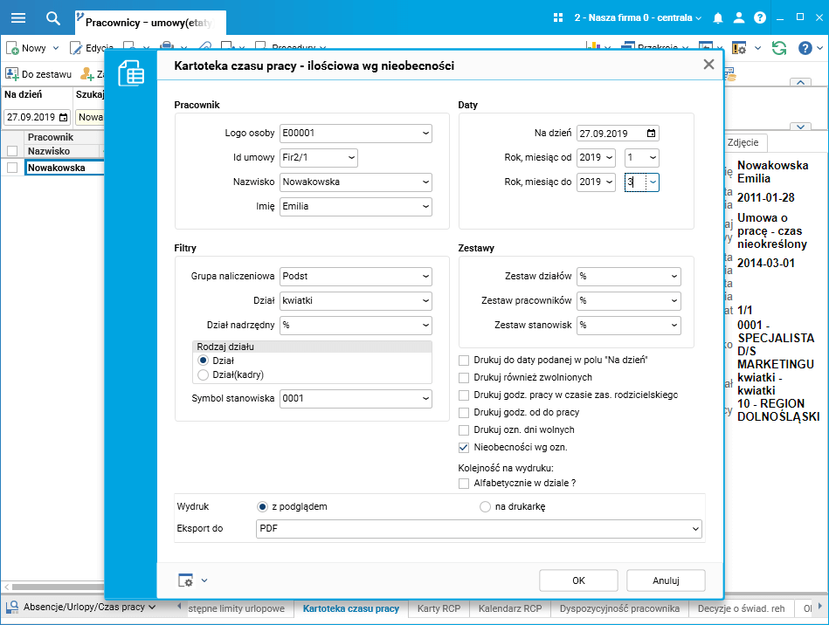Open the Zestaw stanowisk dropdown
Screen dimensions: 829x625
pyautogui.click(x=674, y=326)
